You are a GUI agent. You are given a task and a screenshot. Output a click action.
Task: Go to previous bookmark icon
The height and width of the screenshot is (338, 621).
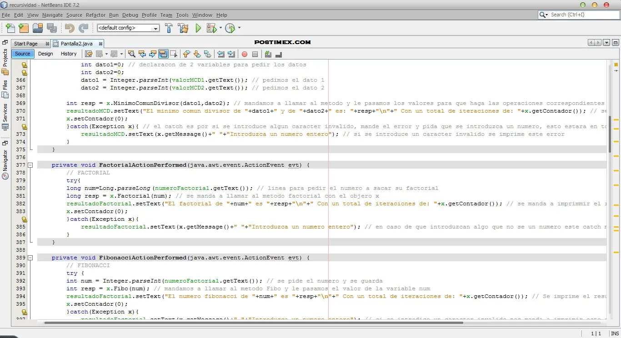186,54
